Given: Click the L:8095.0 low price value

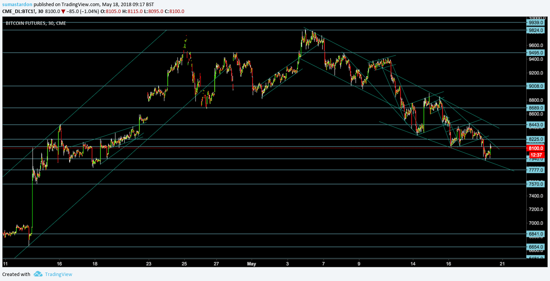Looking at the screenshot, I should tap(153, 11).
